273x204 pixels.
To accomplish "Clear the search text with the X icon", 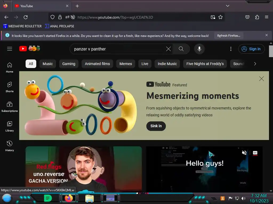I will coord(168,49).
